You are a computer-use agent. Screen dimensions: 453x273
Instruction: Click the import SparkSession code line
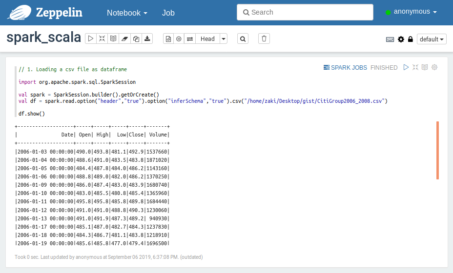[x=77, y=82]
